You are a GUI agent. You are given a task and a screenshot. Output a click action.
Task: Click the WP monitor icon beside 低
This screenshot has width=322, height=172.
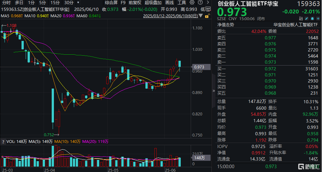208,9
